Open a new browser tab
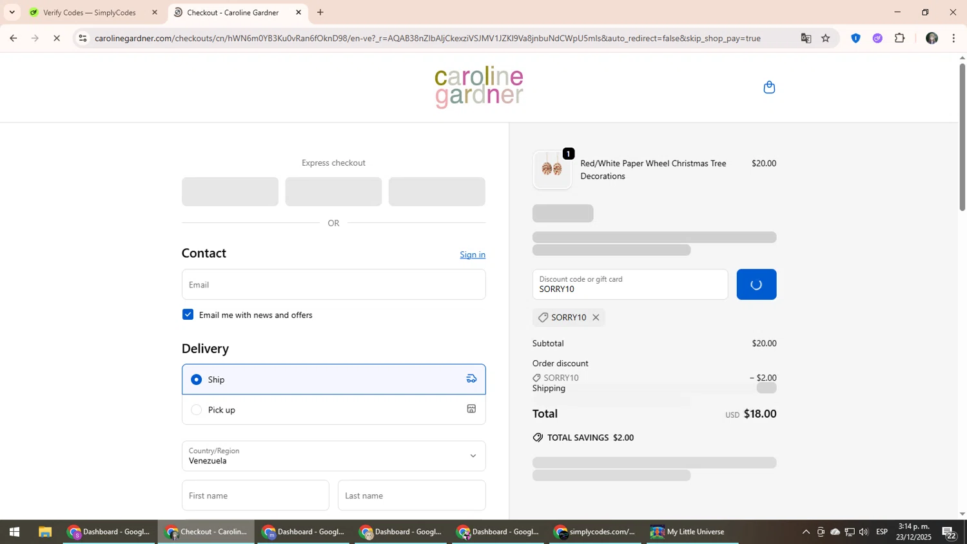 pyautogui.click(x=320, y=12)
